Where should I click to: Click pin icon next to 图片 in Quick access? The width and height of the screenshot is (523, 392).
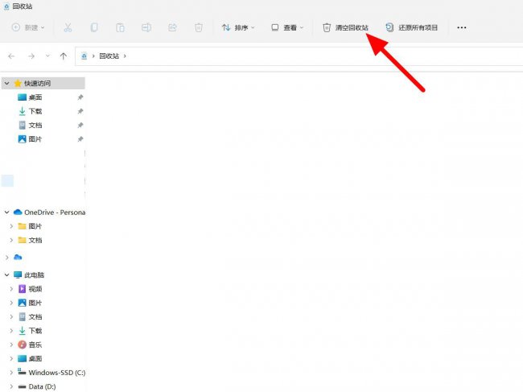pos(80,139)
